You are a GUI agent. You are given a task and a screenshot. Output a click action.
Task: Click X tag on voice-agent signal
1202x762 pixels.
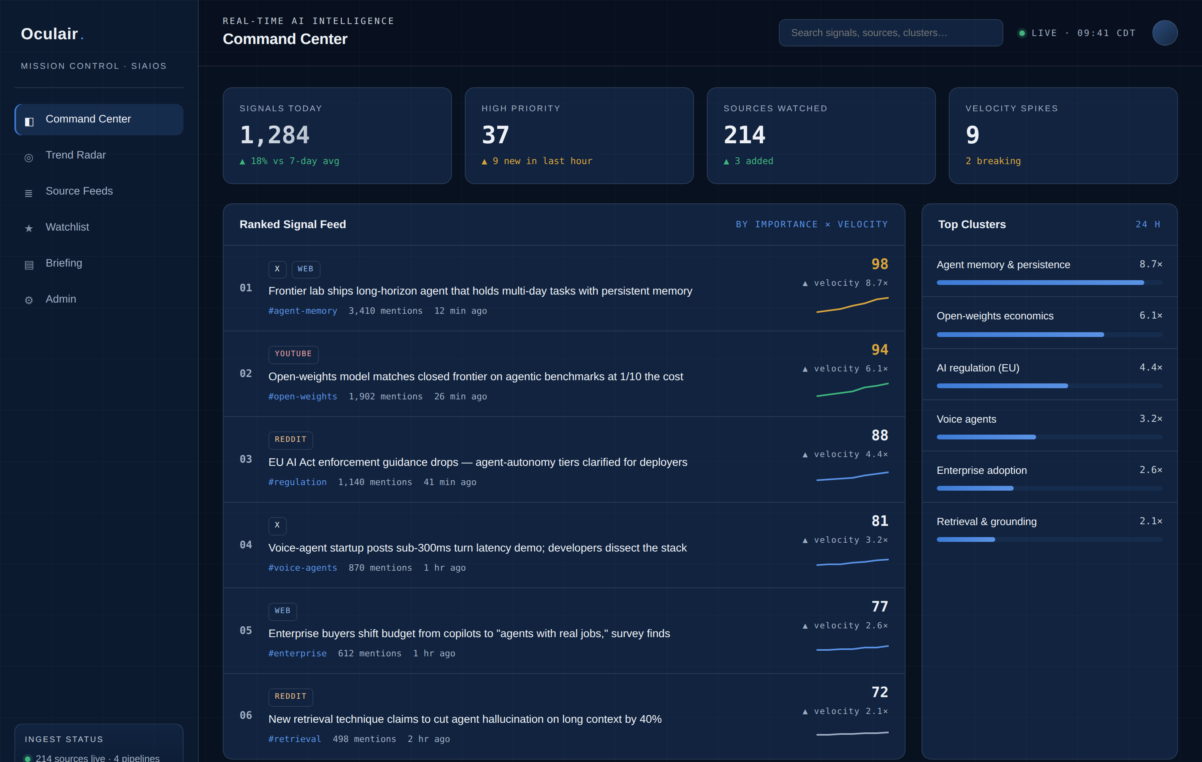pyautogui.click(x=277, y=525)
